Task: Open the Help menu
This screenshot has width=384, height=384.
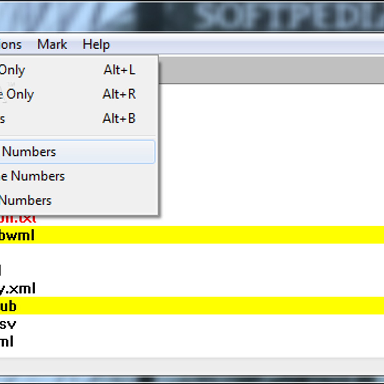Action: tap(95, 44)
